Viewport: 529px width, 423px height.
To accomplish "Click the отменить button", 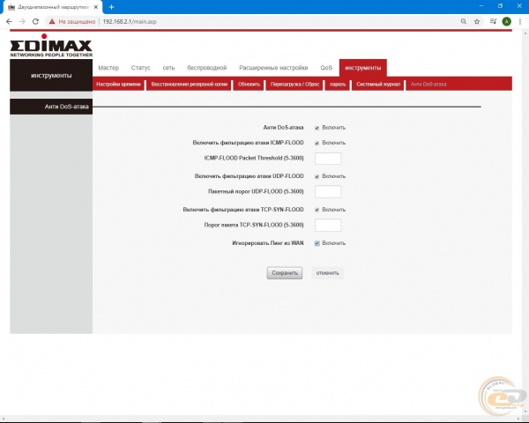I will (x=327, y=273).
